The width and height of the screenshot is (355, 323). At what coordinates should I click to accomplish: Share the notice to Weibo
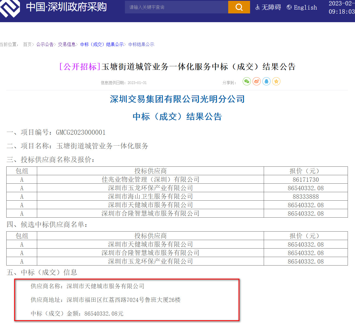pyautogui.click(x=257, y=82)
